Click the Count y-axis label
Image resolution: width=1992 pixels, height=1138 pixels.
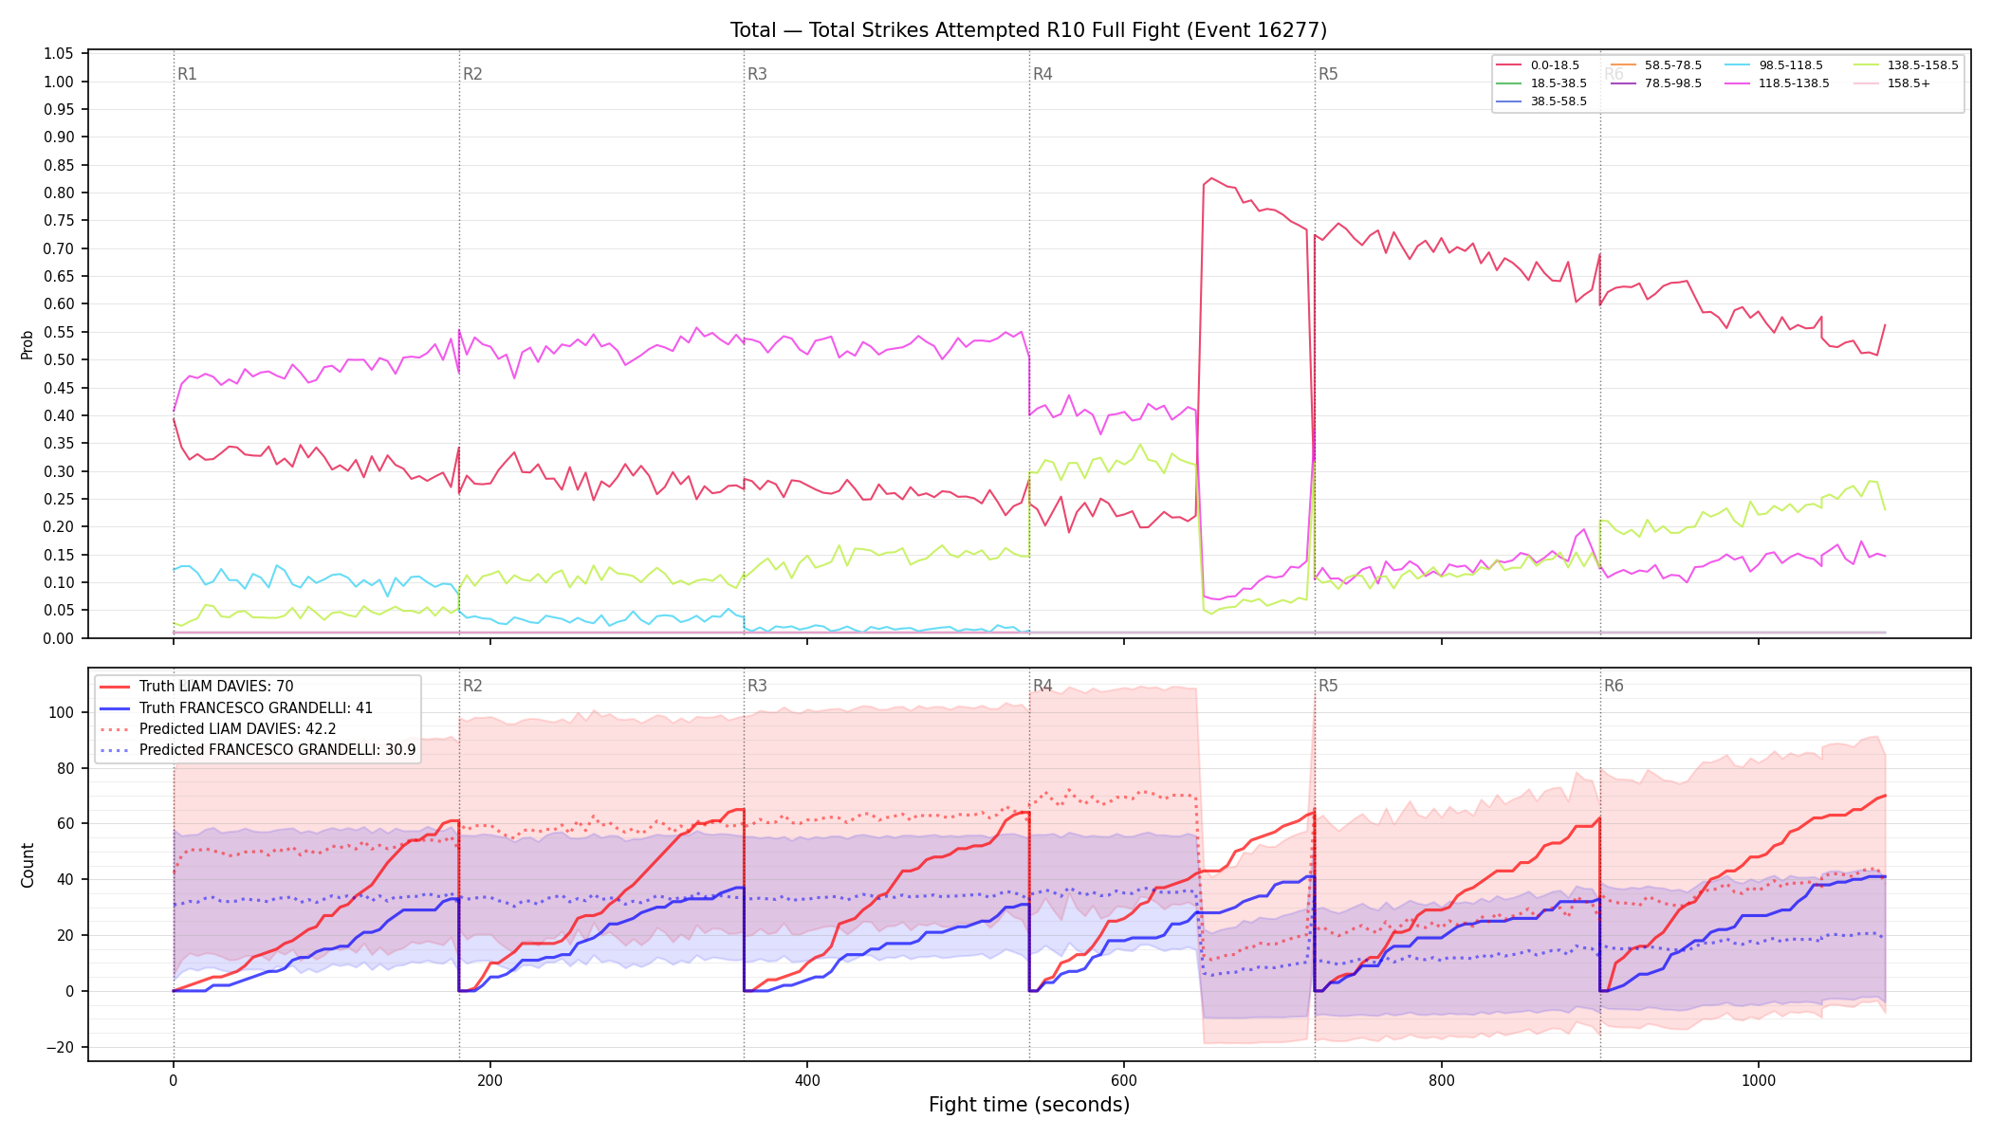tap(28, 865)
